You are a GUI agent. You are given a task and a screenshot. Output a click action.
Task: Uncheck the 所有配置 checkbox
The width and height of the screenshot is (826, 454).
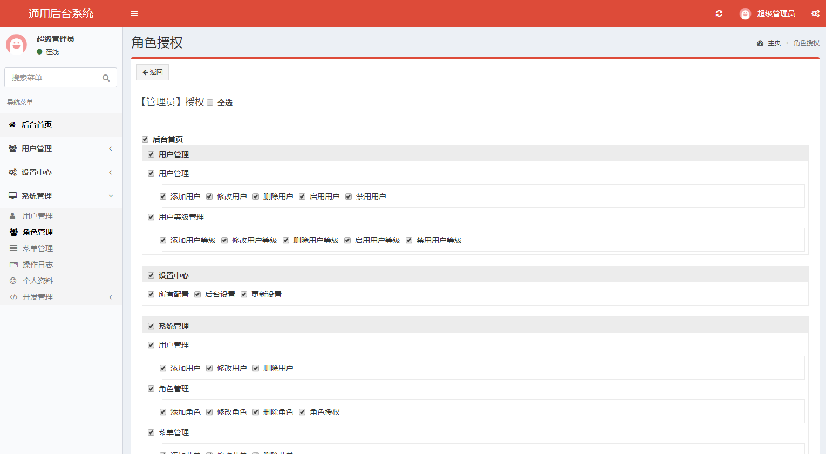[151, 294]
